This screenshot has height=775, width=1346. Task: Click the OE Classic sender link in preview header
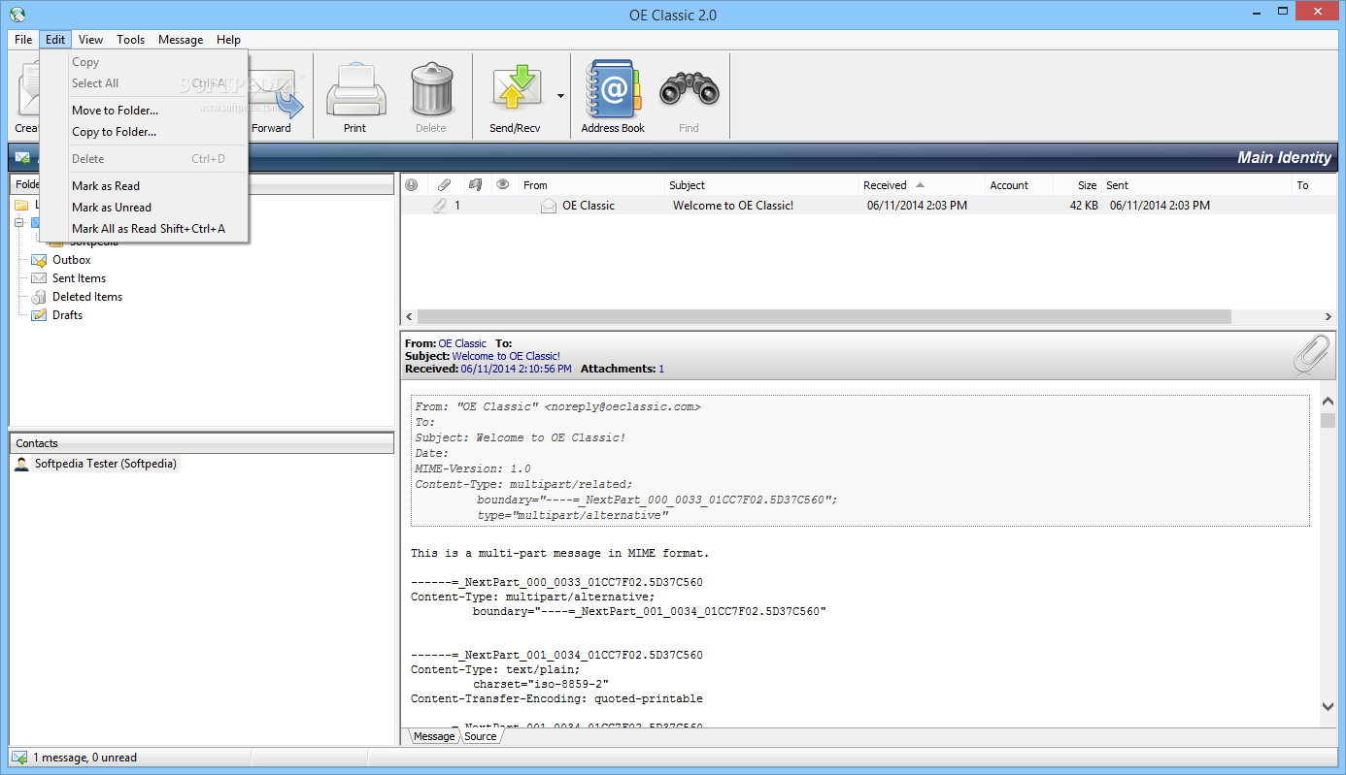click(462, 343)
